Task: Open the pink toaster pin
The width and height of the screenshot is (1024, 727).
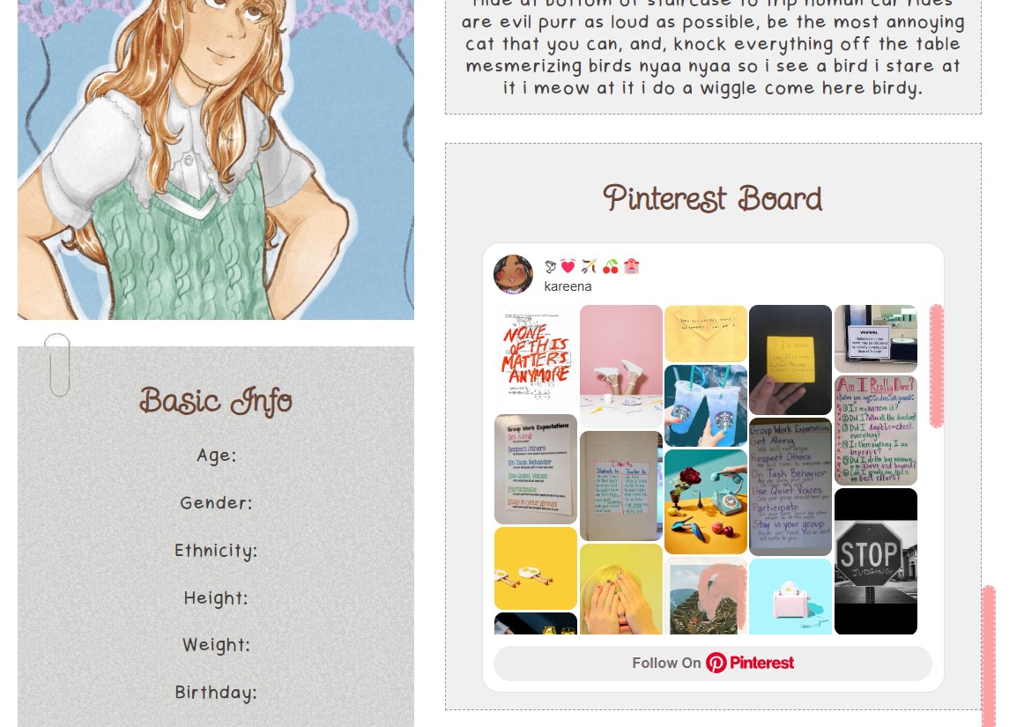Action: (790, 597)
